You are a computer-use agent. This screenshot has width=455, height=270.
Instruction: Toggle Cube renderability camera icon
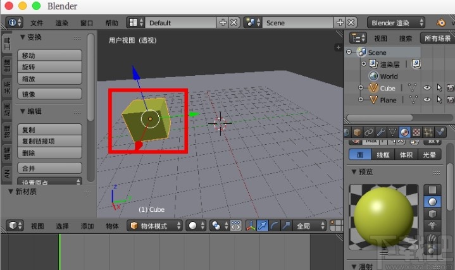point(451,88)
